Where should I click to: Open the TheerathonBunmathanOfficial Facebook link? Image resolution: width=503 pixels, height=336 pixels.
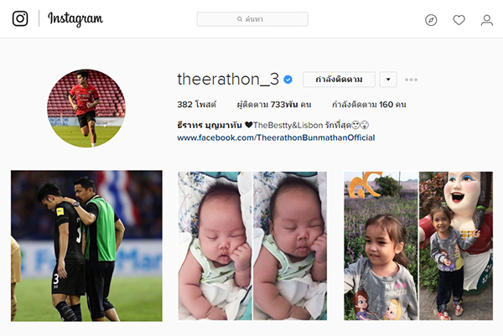pos(276,138)
